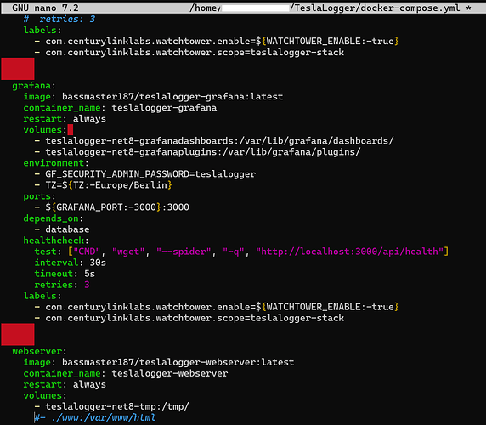Screen dimensions: 486x425
Task: Click the "timeout: 5s" line
Action: pos(65,274)
